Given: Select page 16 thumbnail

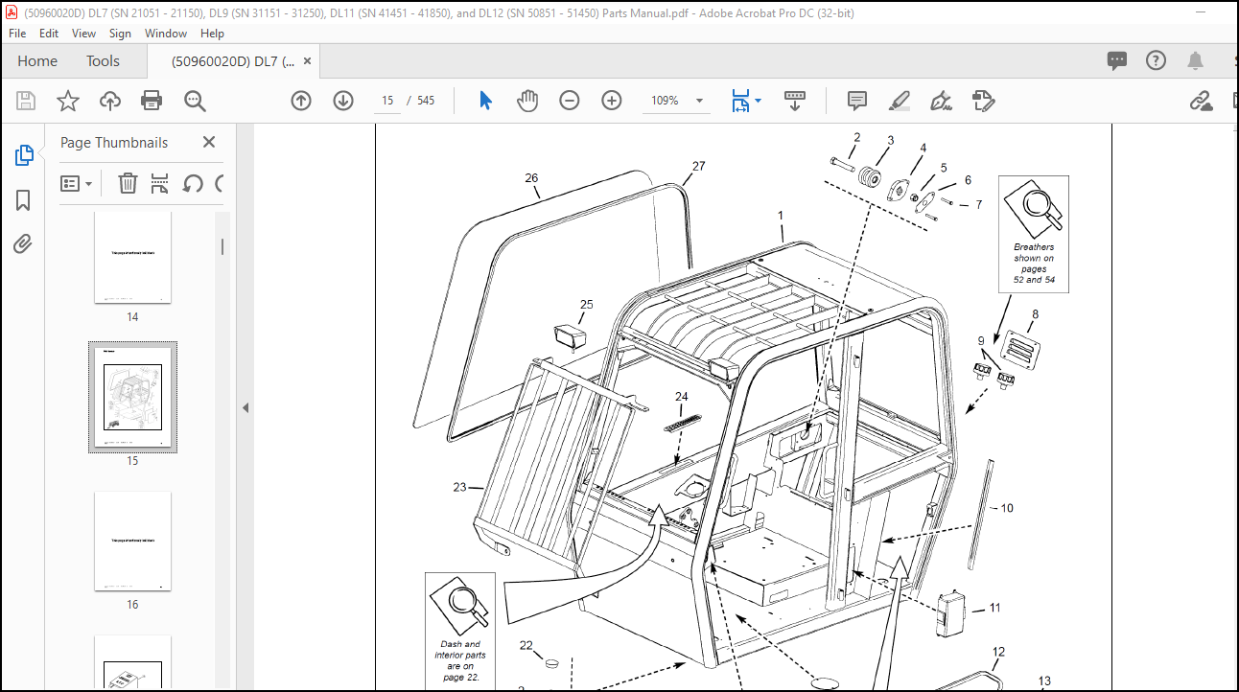Looking at the screenshot, I should pyautogui.click(x=132, y=542).
